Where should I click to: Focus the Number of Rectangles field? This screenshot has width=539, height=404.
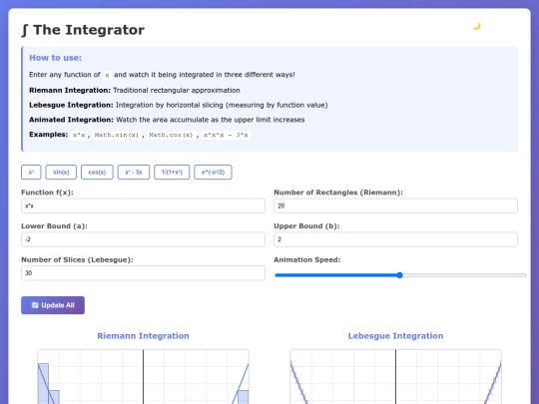(x=395, y=205)
